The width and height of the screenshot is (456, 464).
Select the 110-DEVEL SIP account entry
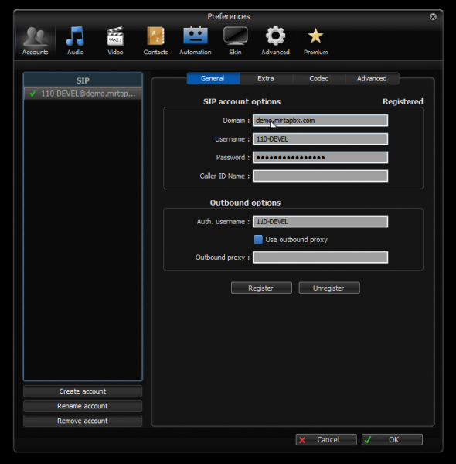tap(83, 94)
